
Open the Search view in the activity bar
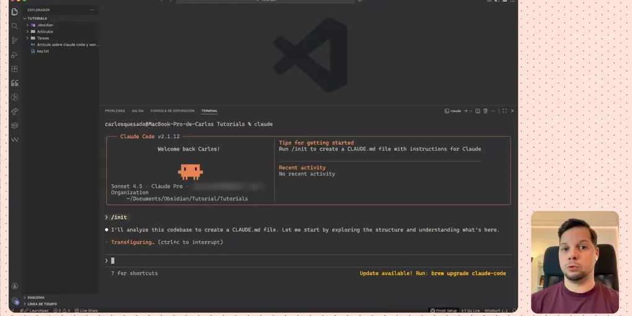tap(14, 26)
